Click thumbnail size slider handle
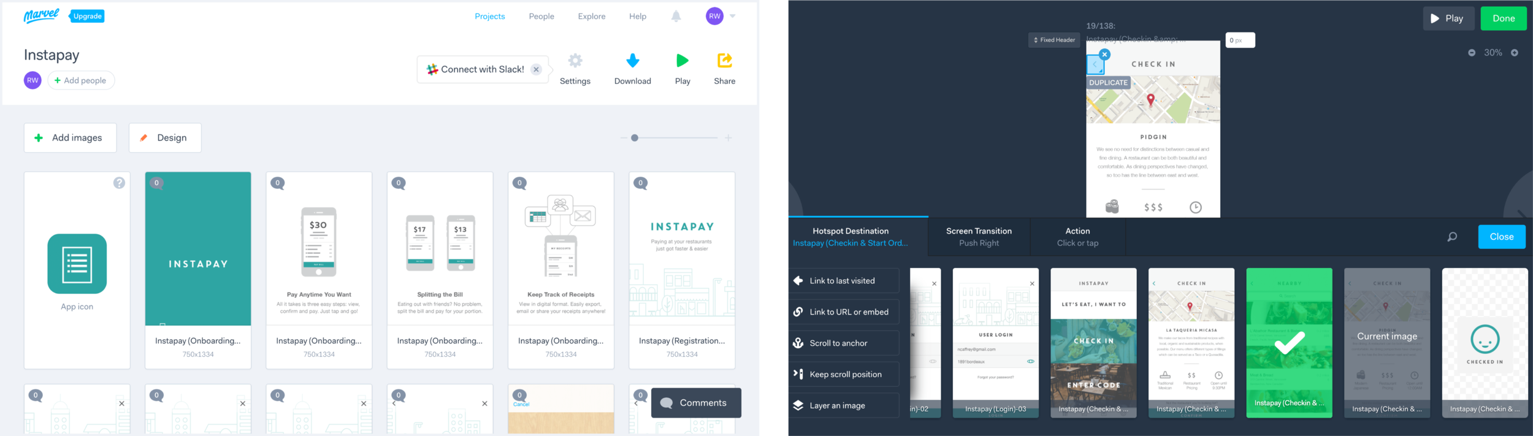Viewport: 1533px width, 436px height. tap(635, 138)
